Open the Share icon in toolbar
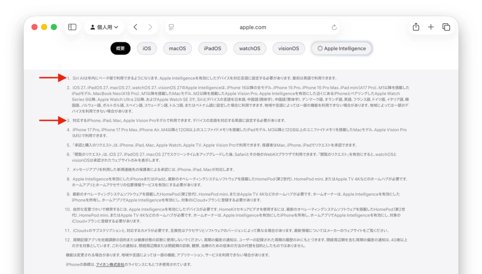Image resolution: width=482 pixels, height=274 pixels. tap(416, 27)
